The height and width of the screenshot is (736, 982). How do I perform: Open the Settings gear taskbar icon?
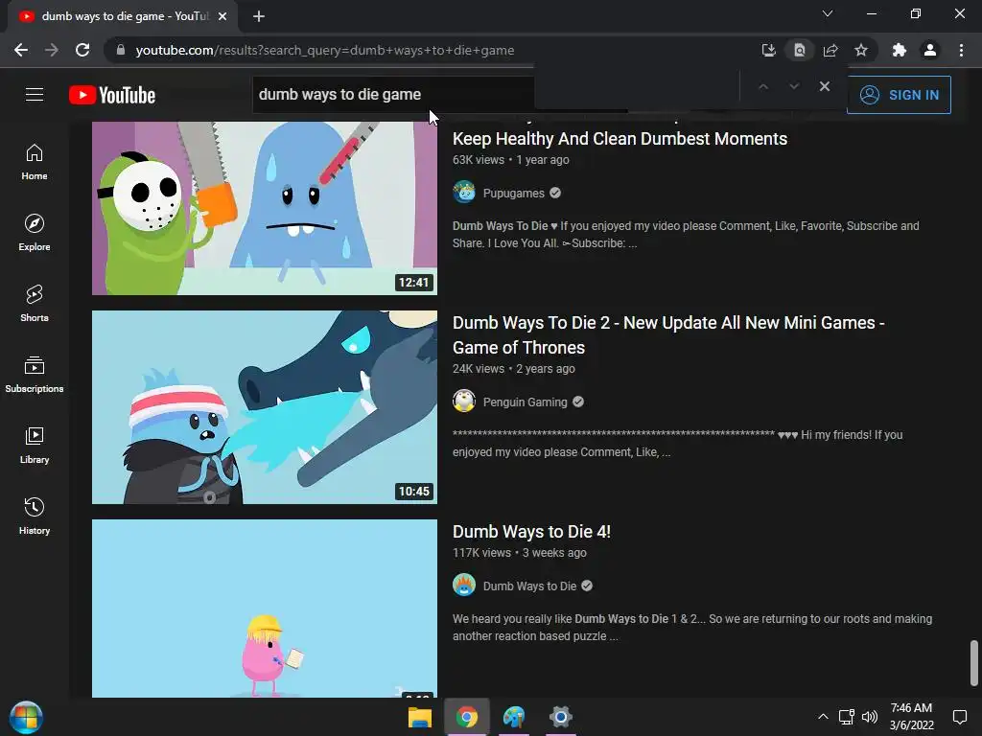coord(560,717)
